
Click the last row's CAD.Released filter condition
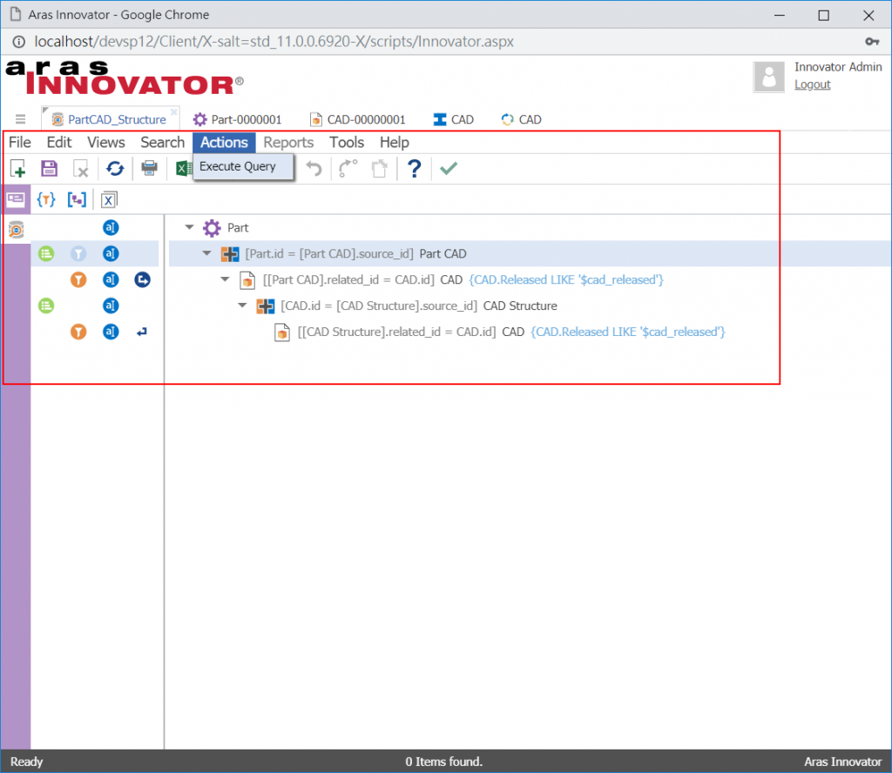pyautogui.click(x=628, y=332)
